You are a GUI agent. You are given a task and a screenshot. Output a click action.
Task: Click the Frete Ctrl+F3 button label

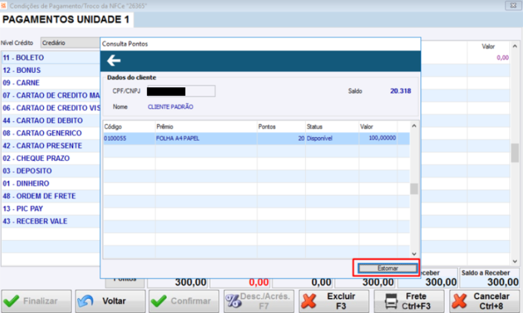point(416,301)
